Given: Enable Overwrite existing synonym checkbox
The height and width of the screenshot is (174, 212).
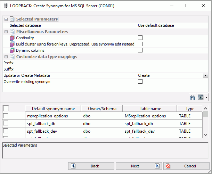Looking at the screenshot, I should 140,82.
